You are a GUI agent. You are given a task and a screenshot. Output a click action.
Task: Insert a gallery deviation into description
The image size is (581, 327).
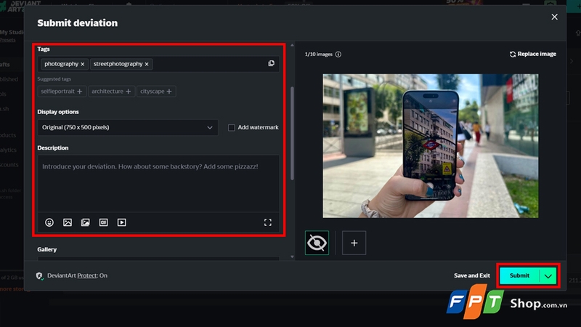click(85, 222)
